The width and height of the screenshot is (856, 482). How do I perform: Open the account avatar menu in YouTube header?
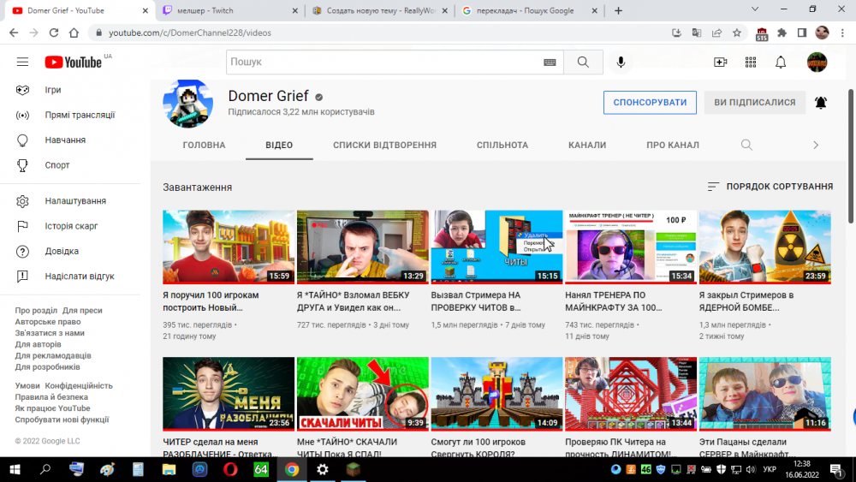pyautogui.click(x=817, y=62)
